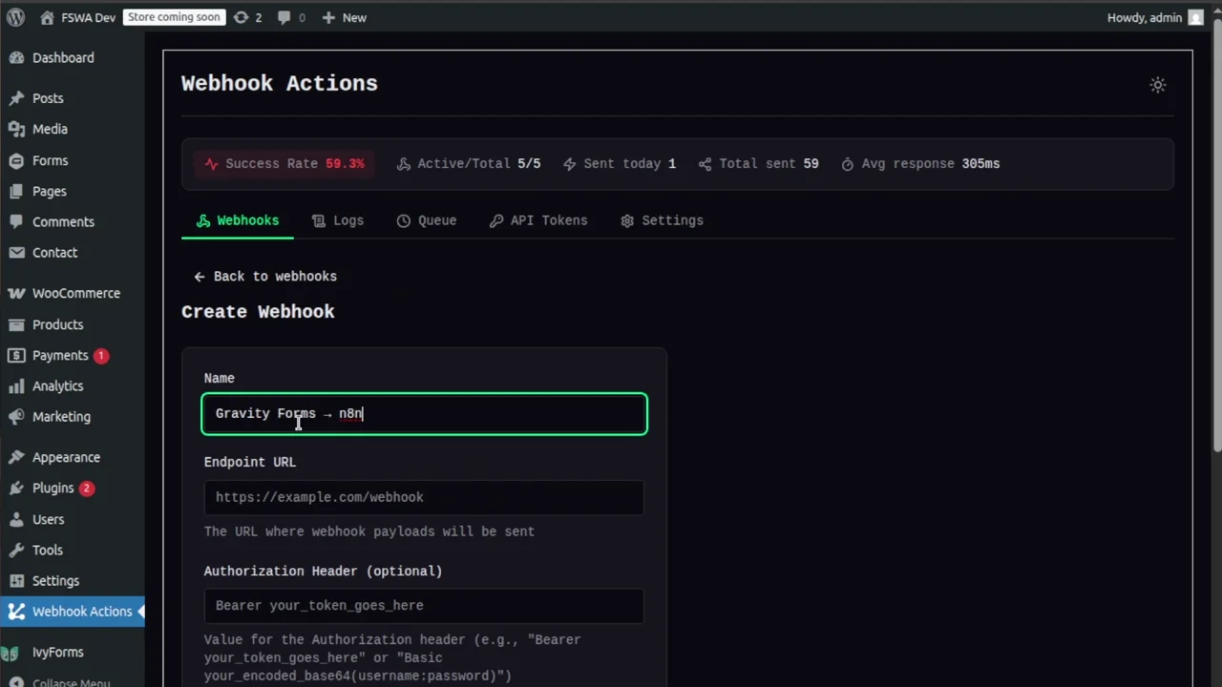Image resolution: width=1222 pixels, height=687 pixels.
Task: Switch to the Logs tab
Action: 338,220
